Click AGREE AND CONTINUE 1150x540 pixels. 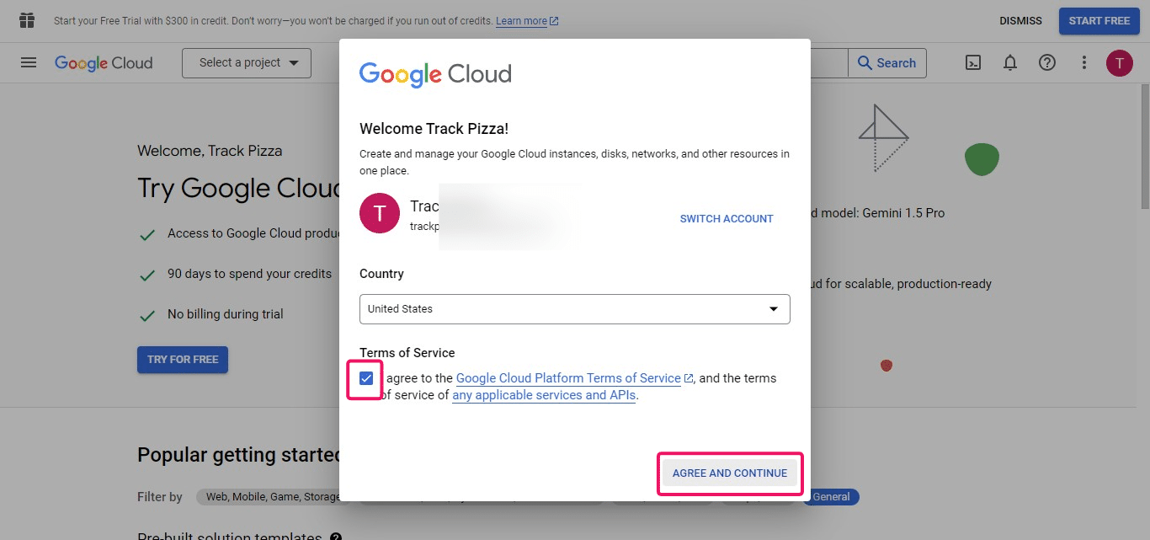tap(729, 473)
